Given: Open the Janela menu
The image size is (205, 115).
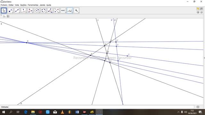Looking at the screenshot, I should (x=42, y=5).
